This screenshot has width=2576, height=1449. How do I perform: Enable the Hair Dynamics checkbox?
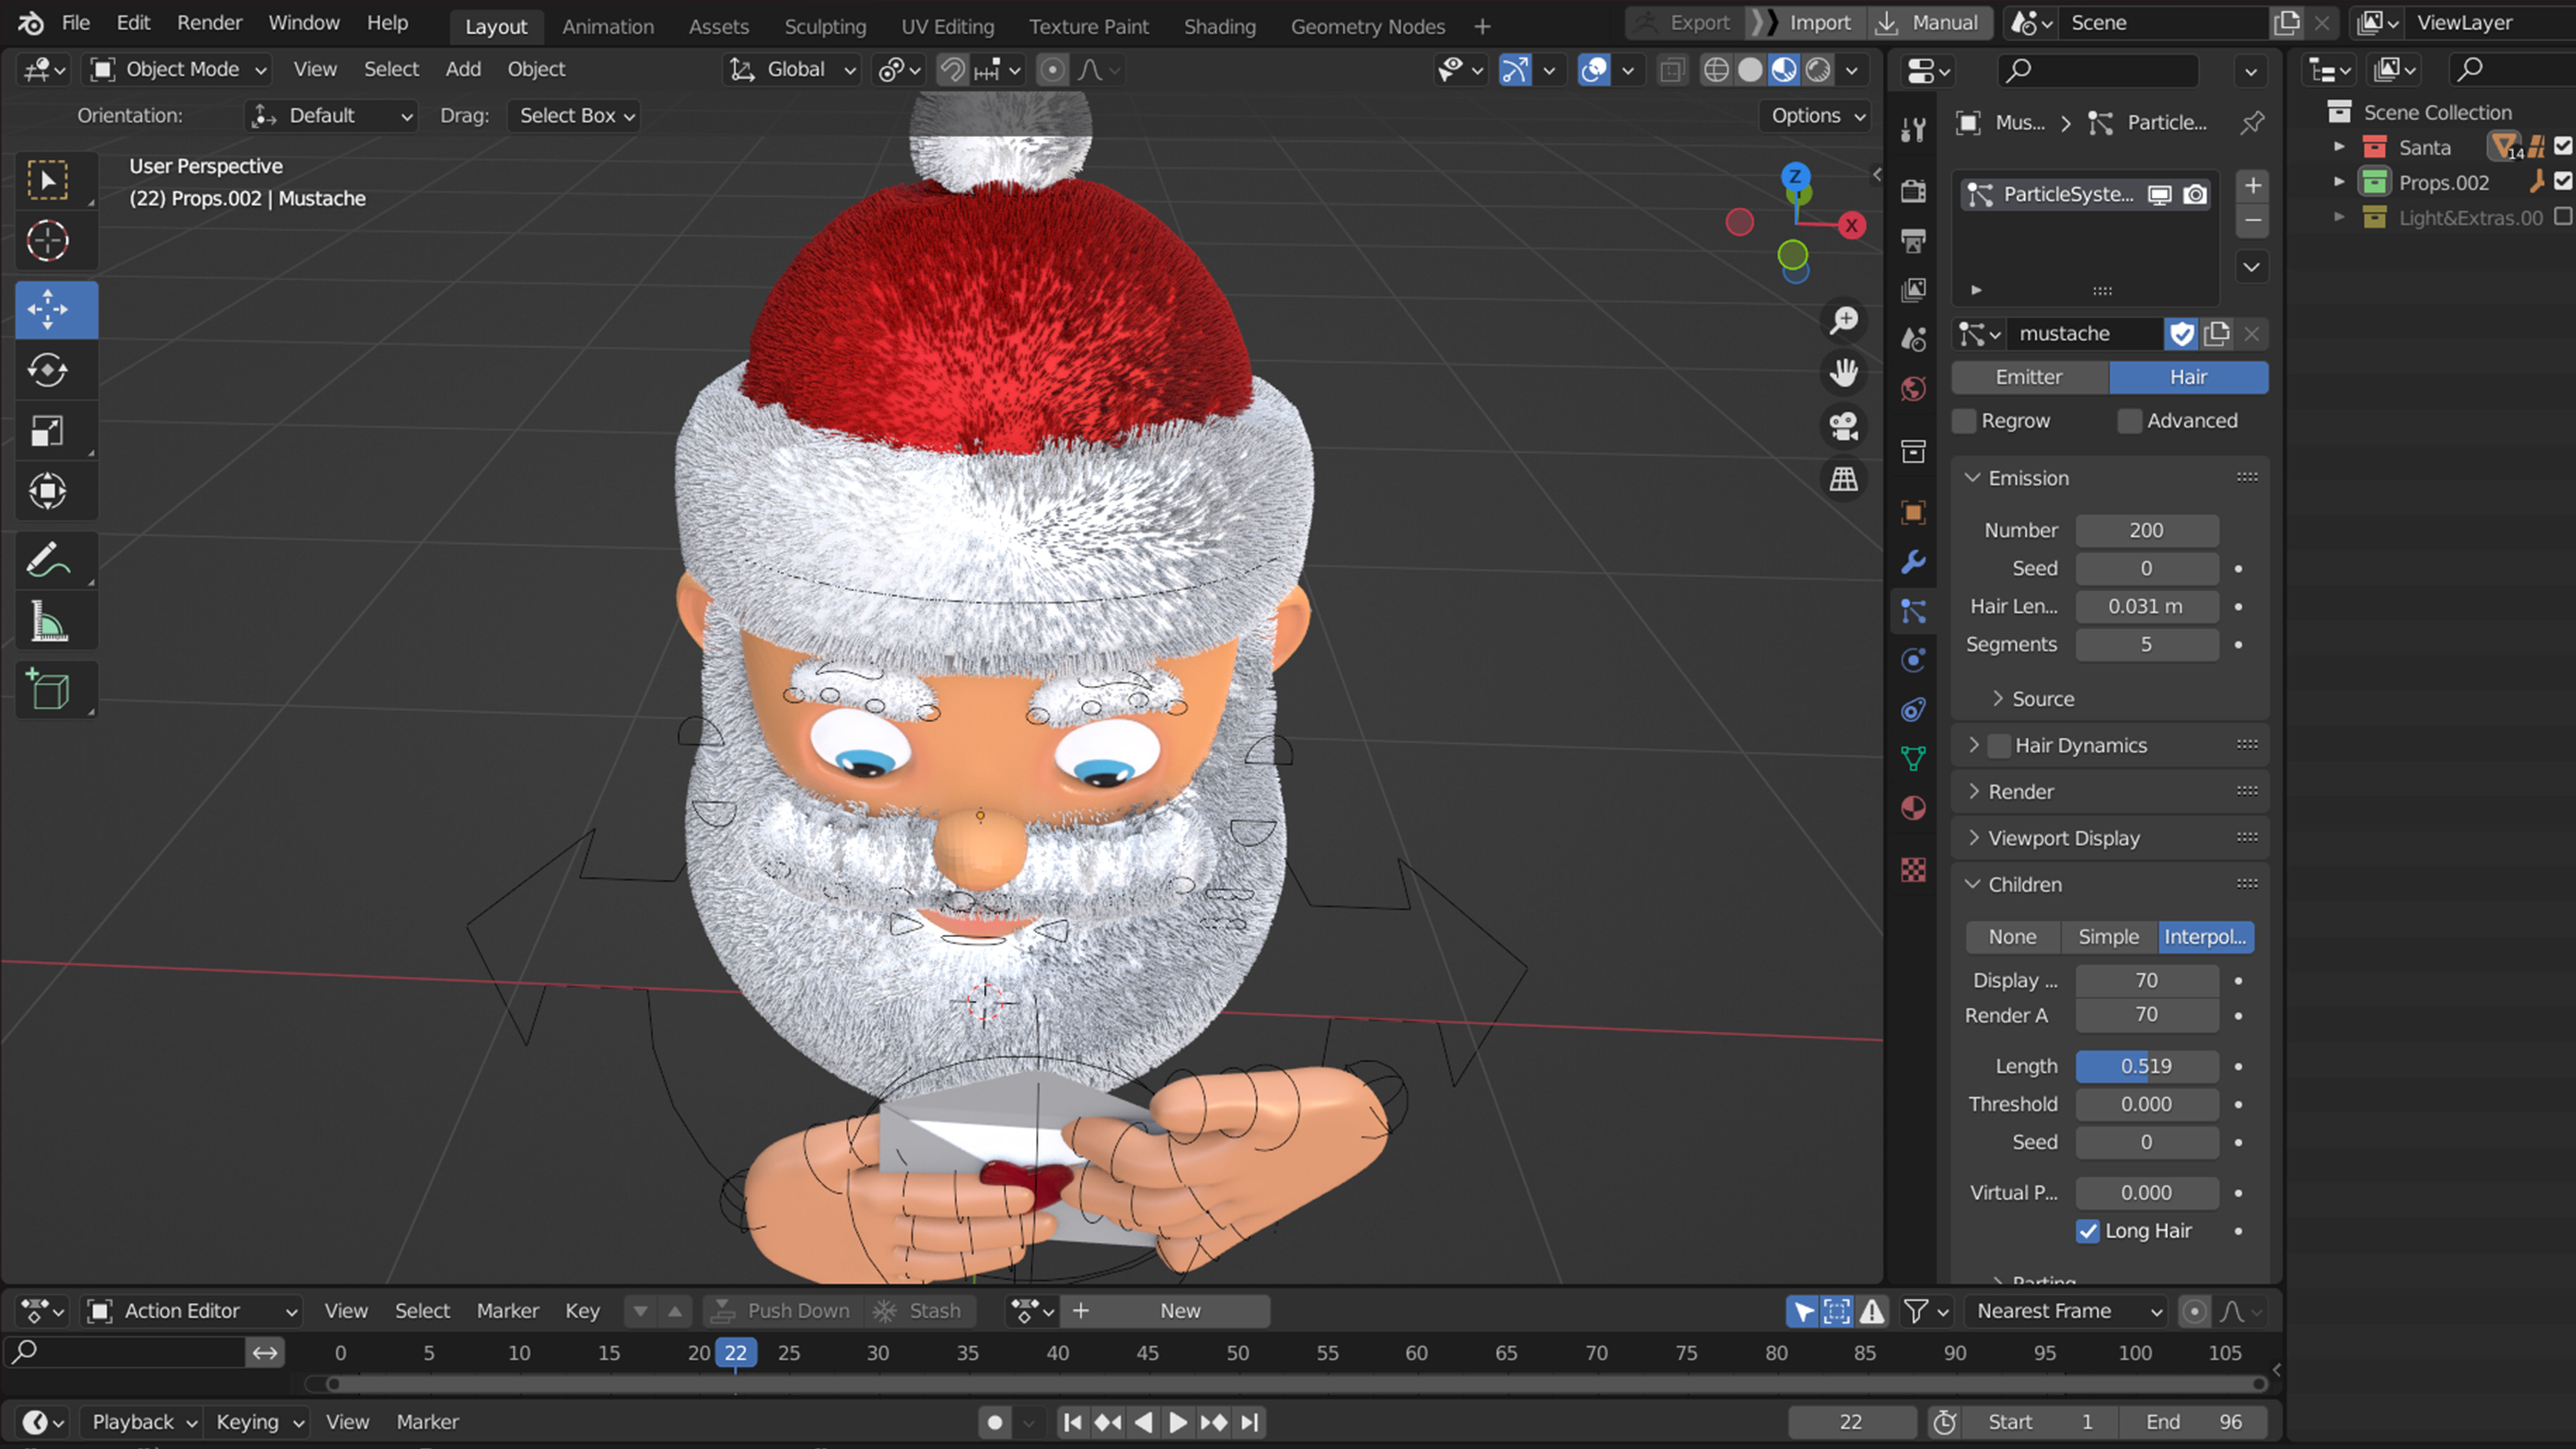pyautogui.click(x=1999, y=746)
